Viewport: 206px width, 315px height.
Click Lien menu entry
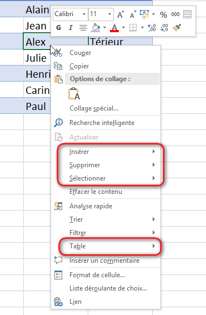coord(105,302)
